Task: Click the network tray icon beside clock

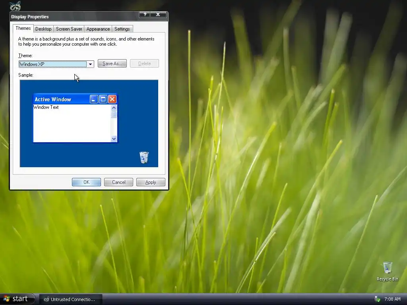Action: pyautogui.click(x=378, y=299)
